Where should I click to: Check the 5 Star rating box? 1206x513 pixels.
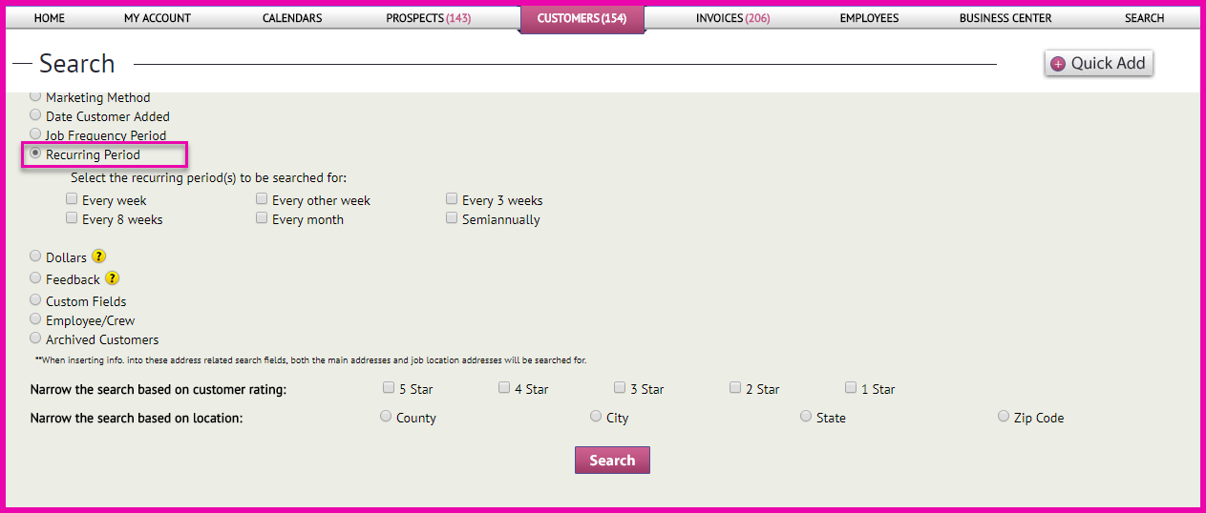point(389,387)
